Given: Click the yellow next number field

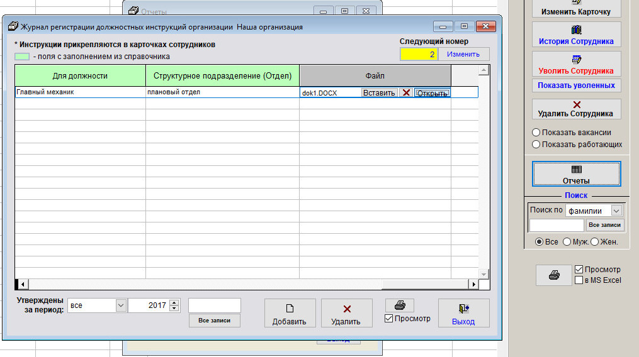Looking at the screenshot, I should [x=419, y=54].
